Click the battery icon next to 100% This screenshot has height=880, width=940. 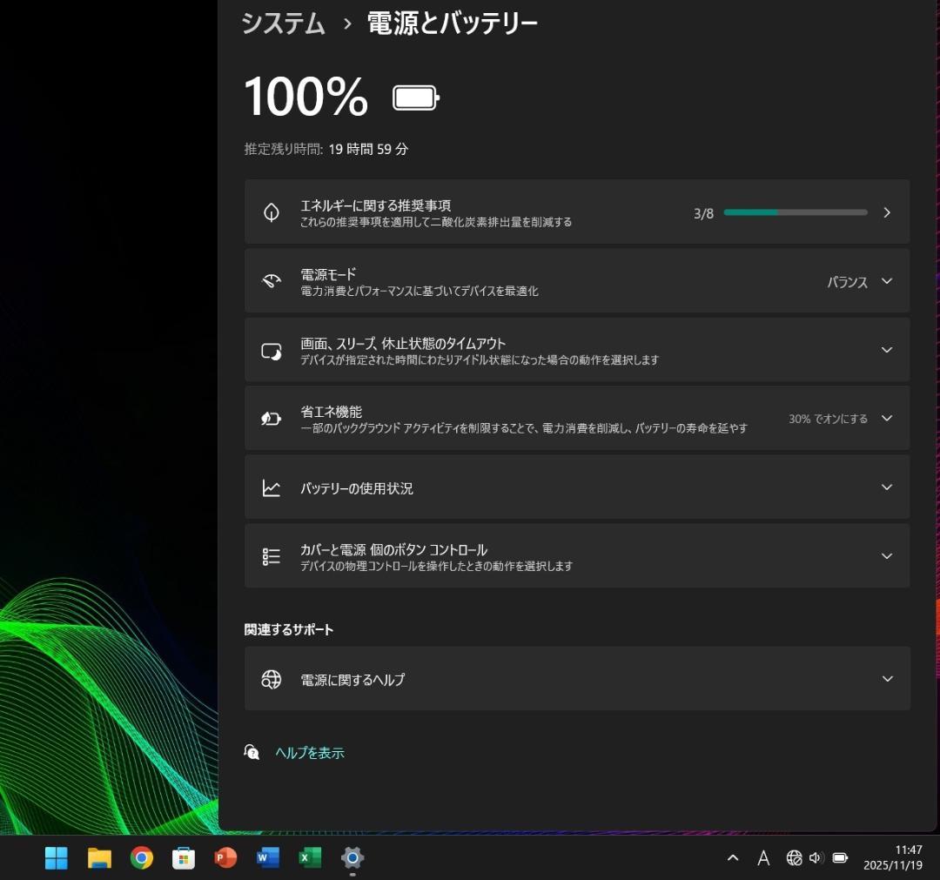click(415, 97)
